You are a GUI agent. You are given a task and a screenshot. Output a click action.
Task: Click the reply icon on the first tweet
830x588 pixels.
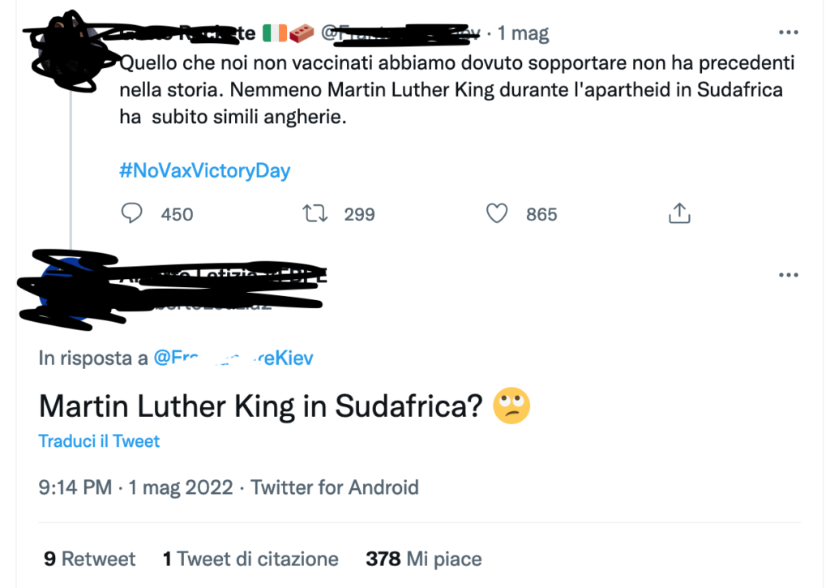tap(131, 213)
